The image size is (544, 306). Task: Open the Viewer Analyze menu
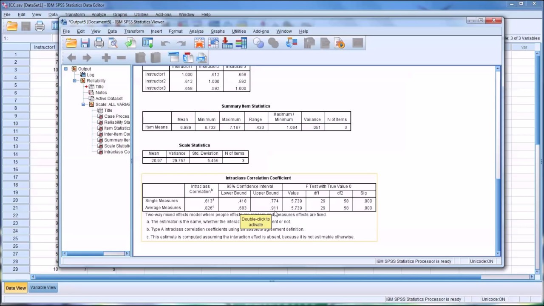(196, 31)
